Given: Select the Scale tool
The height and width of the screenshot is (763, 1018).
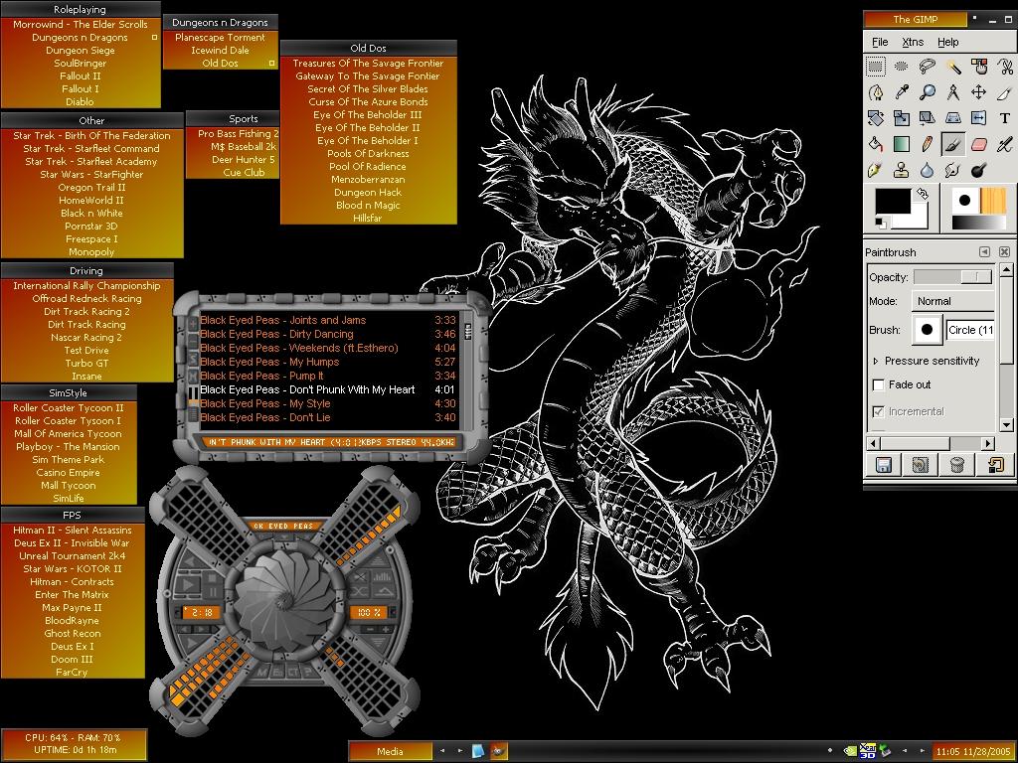Looking at the screenshot, I should (x=901, y=118).
